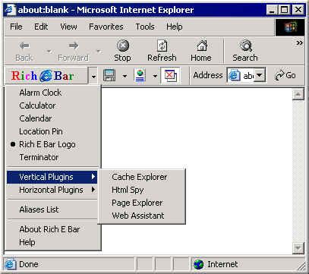Open the Help menu in the menu bar
Image resolution: width=309 pixels, height=274 pixels.
coord(175,27)
